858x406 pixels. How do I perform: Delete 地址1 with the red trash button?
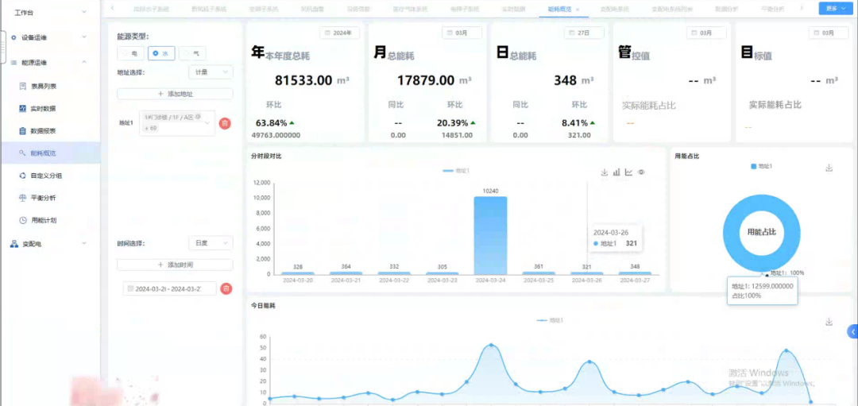click(225, 124)
